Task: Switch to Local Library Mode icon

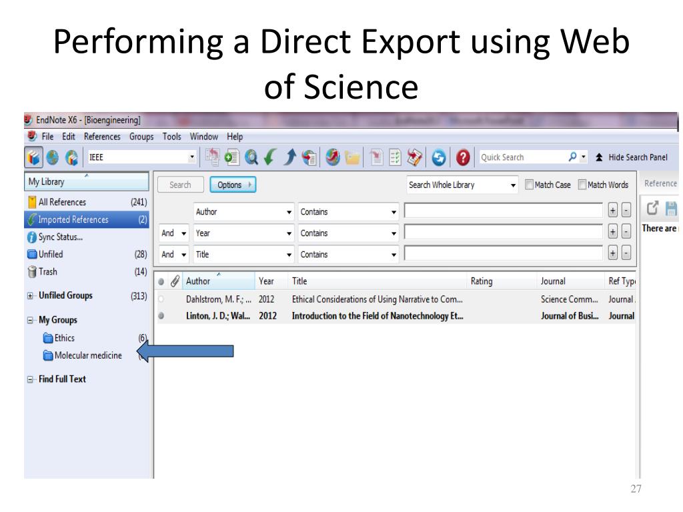Action: click(33, 157)
